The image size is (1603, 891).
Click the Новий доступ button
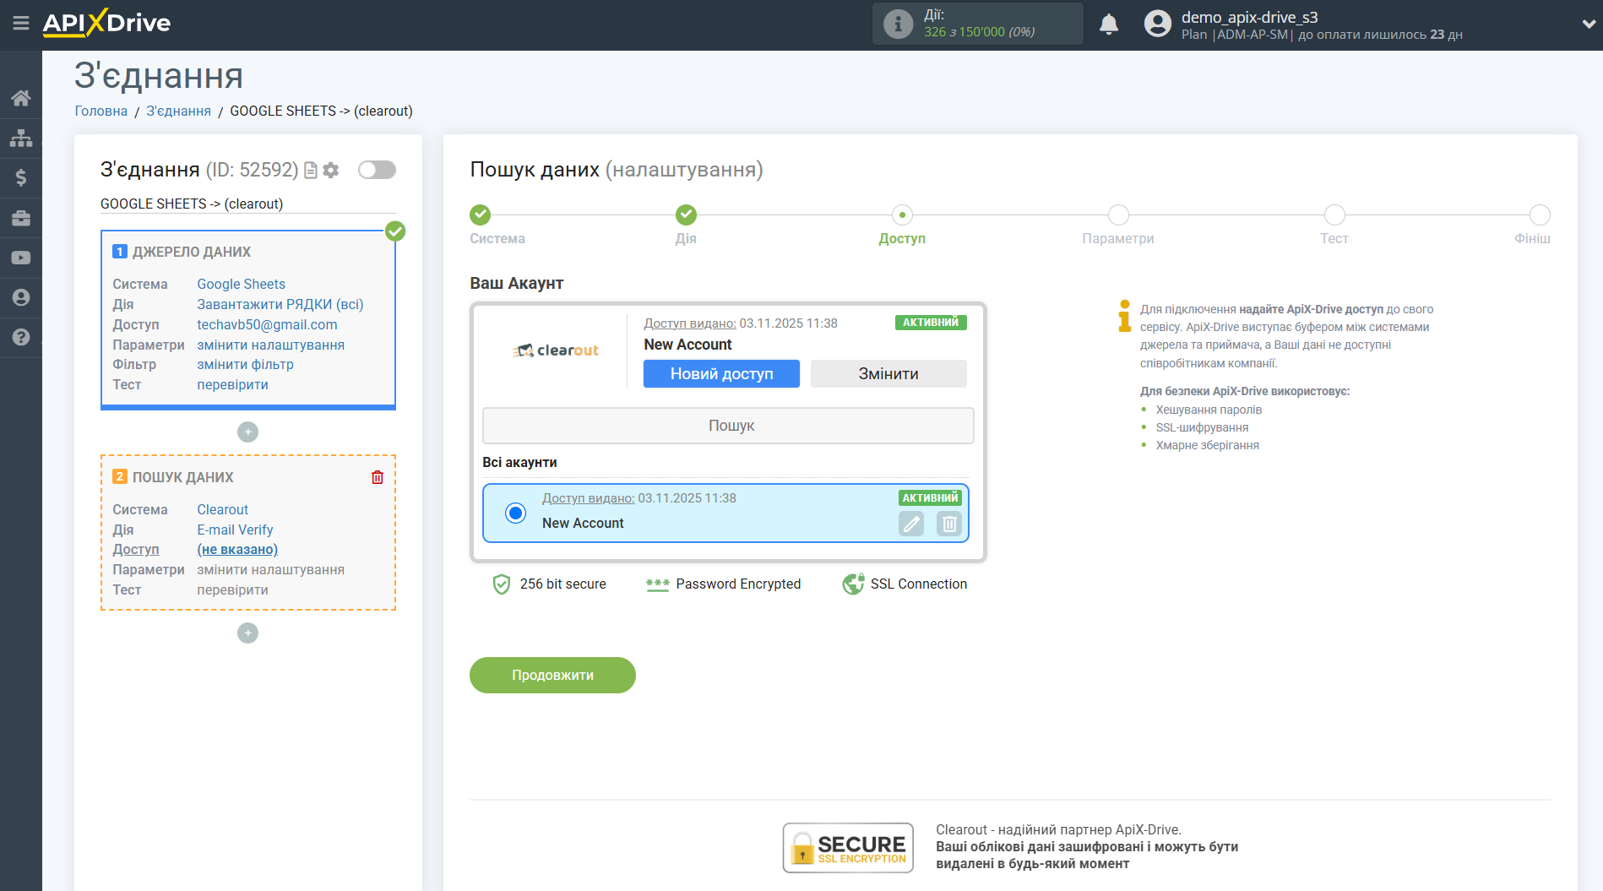[x=721, y=373]
